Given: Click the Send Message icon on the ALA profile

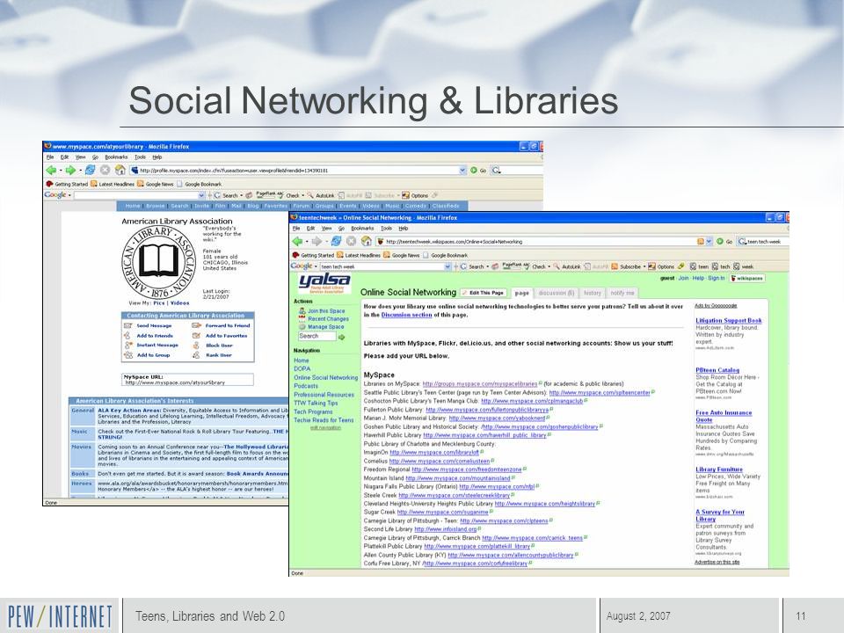Looking at the screenshot, I should pyautogui.click(x=128, y=325).
